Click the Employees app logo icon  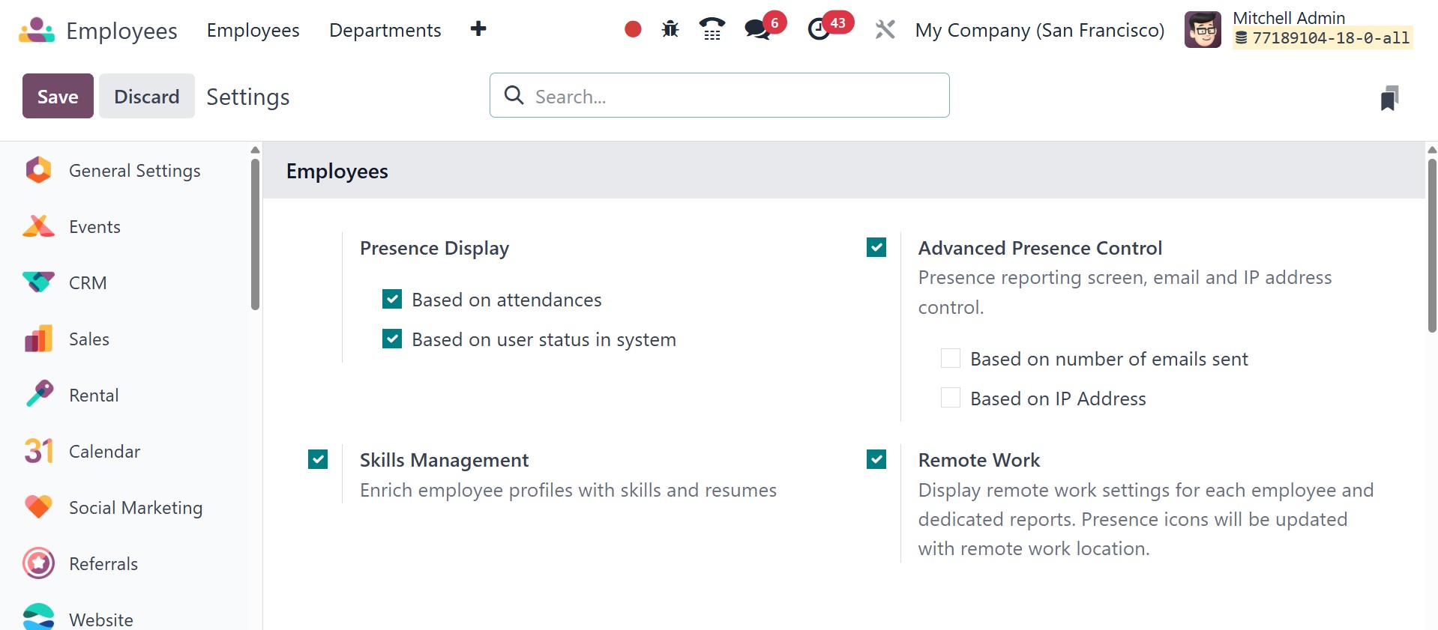pos(37,30)
